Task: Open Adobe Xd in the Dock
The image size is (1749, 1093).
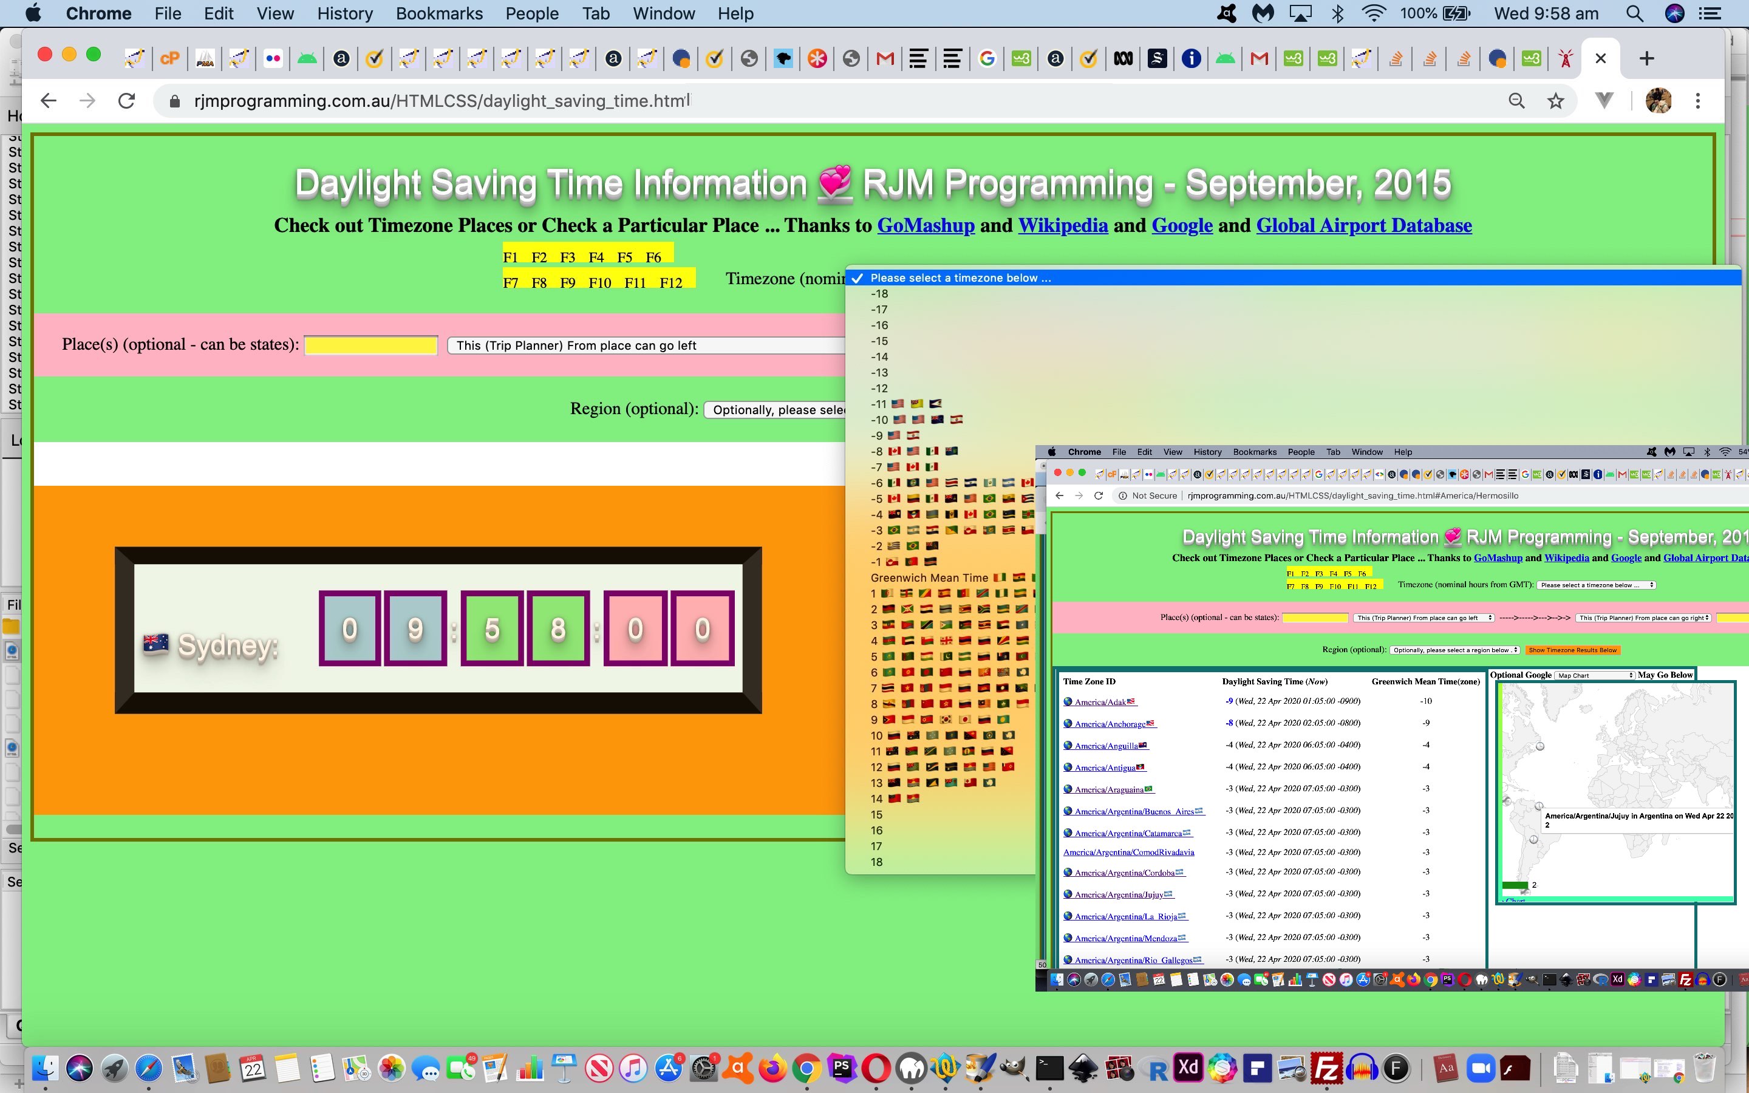Action: (x=1187, y=1067)
